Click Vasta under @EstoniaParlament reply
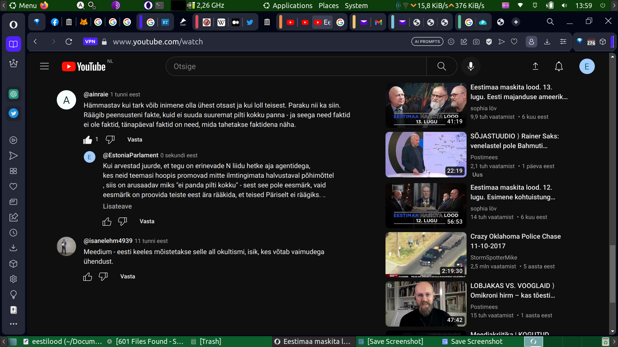 147,221
